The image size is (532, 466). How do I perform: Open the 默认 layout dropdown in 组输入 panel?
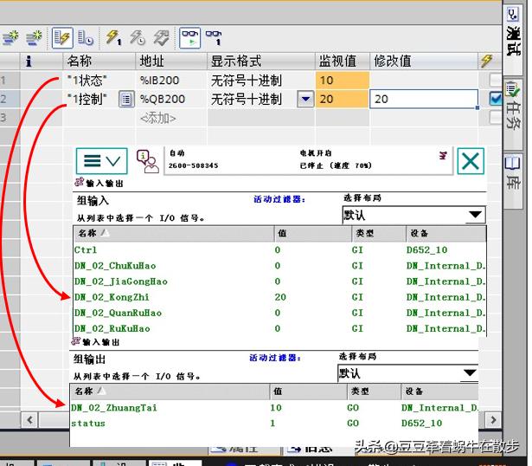pyautogui.click(x=413, y=215)
